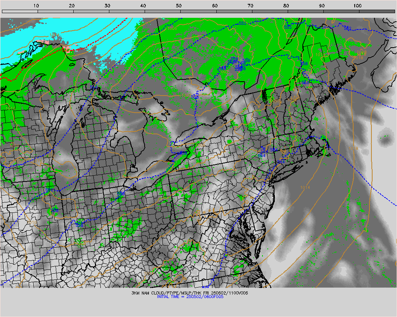Click the "40" scale label

[143, 5]
